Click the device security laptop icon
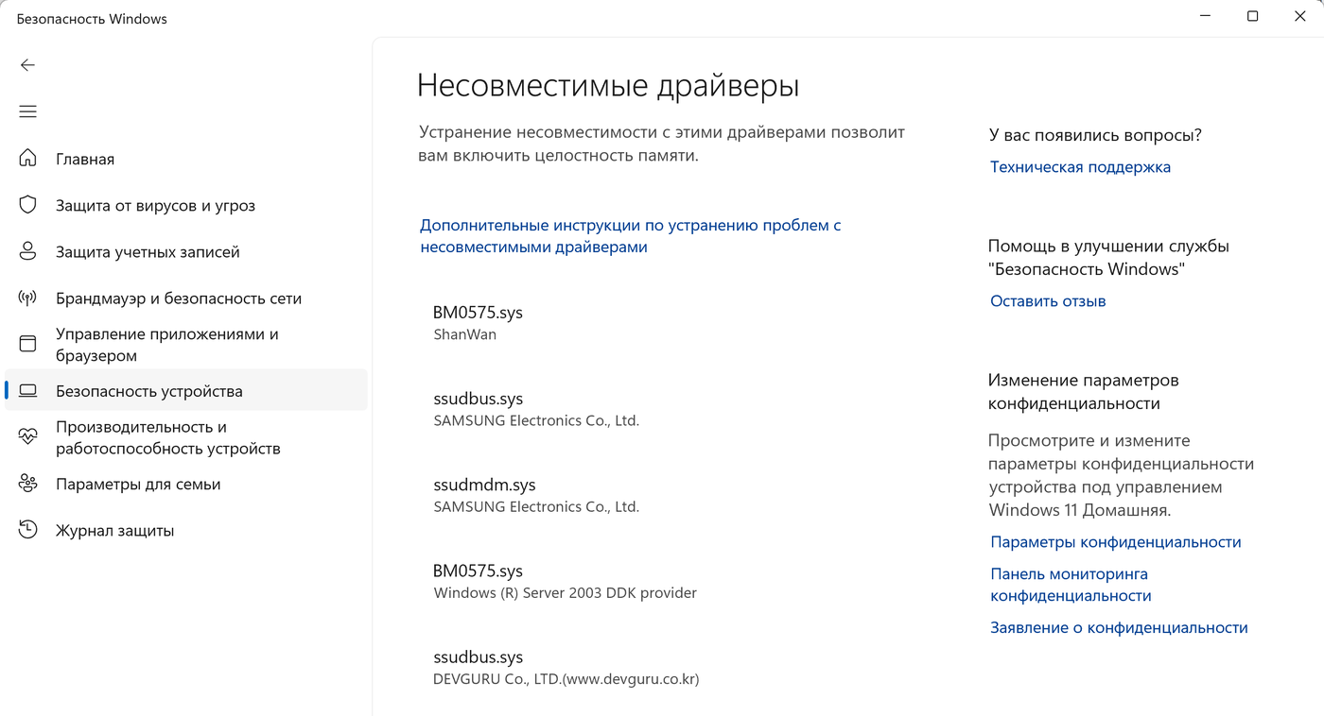Screen dimensions: 1324x716 27,390
